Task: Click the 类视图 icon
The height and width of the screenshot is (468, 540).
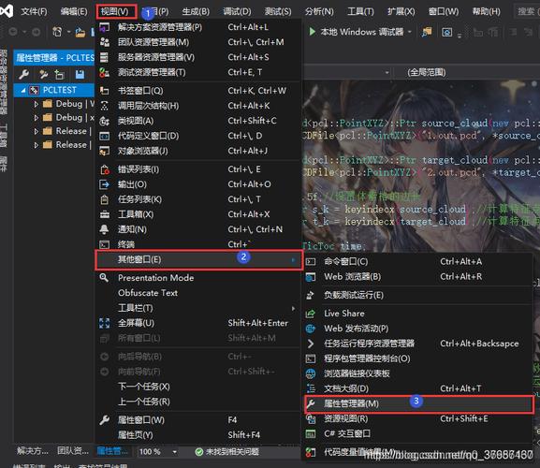Action: (x=104, y=121)
